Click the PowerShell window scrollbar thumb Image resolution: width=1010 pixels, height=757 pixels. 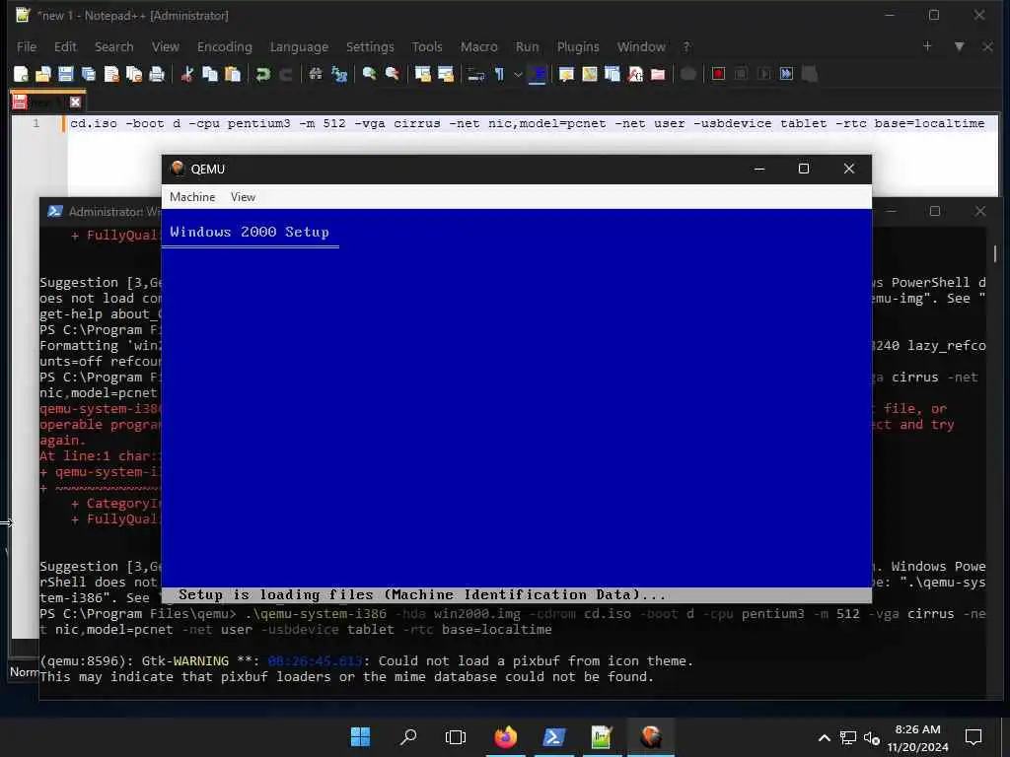pos(994,253)
